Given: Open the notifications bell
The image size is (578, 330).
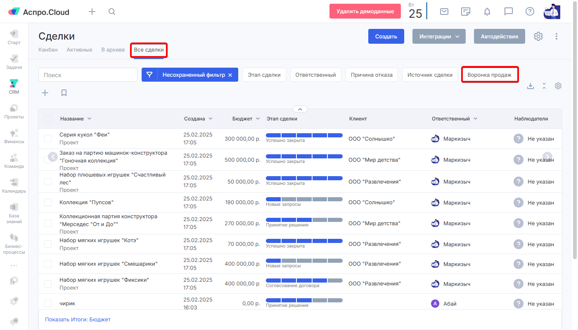Looking at the screenshot, I should click(487, 12).
